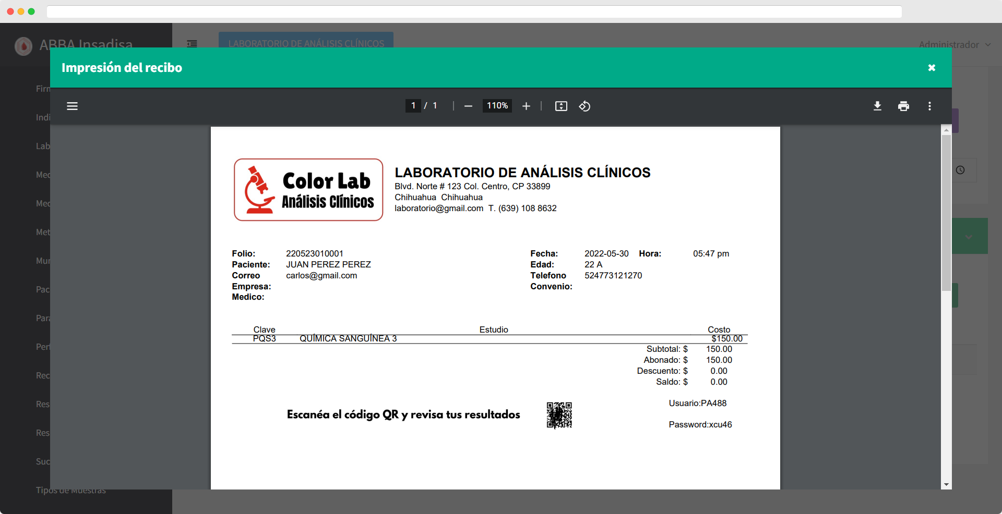
Task: Click the email carlos@gmail.com on receipt
Action: [321, 276]
